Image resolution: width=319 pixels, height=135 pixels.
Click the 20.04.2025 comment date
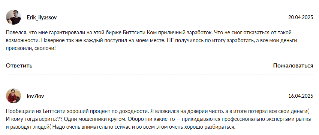point(301,18)
